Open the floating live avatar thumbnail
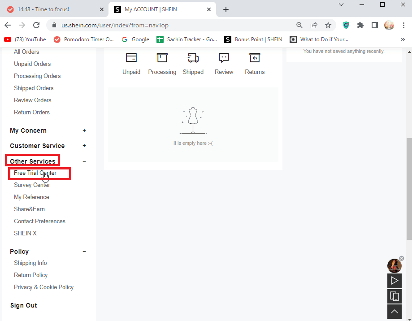The width and height of the screenshot is (412, 321). pos(394,265)
